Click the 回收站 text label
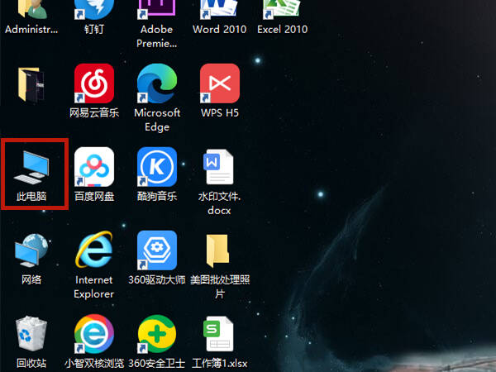The image size is (496, 372). 31,363
